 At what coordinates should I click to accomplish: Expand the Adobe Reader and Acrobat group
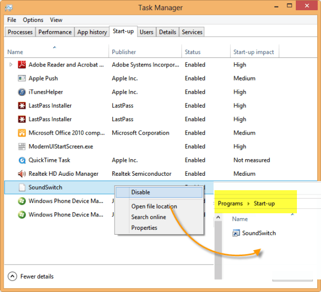(x=11, y=65)
